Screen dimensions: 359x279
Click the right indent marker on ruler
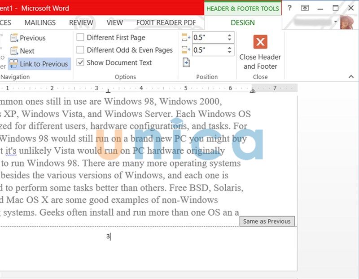[x=253, y=91]
